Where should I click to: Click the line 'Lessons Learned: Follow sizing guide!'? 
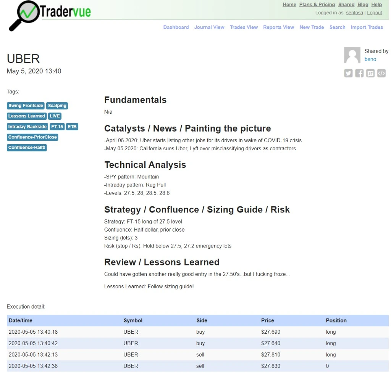click(x=149, y=286)
